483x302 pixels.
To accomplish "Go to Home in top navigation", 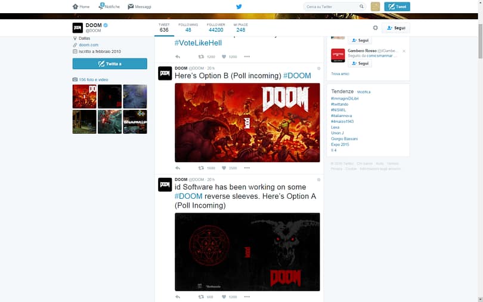I will 81,7.
